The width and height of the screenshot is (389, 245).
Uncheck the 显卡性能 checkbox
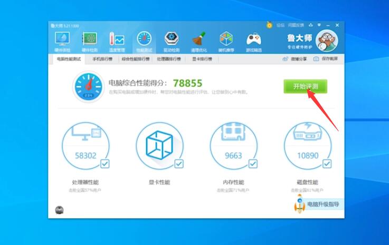click(x=179, y=164)
